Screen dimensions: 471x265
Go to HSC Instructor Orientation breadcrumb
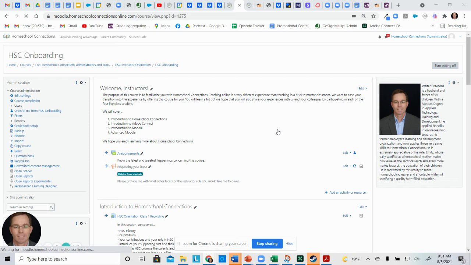tap(132, 65)
